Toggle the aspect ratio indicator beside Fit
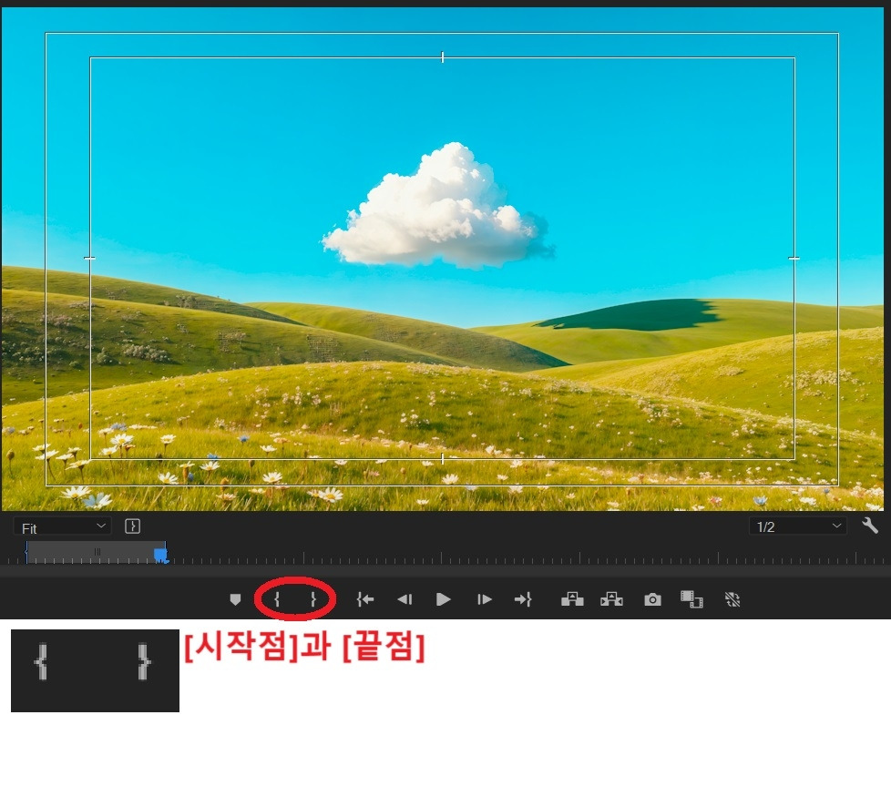891x807 pixels. (131, 526)
